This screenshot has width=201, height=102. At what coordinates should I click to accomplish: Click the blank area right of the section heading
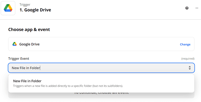pyautogui.click(x=126, y=29)
